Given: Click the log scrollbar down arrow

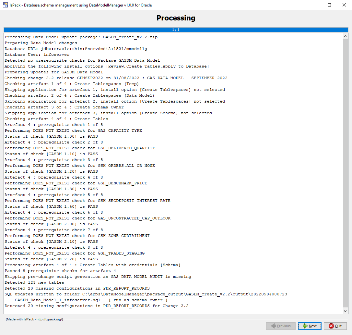Looking at the screenshot, I should pyautogui.click(x=345, y=311).
